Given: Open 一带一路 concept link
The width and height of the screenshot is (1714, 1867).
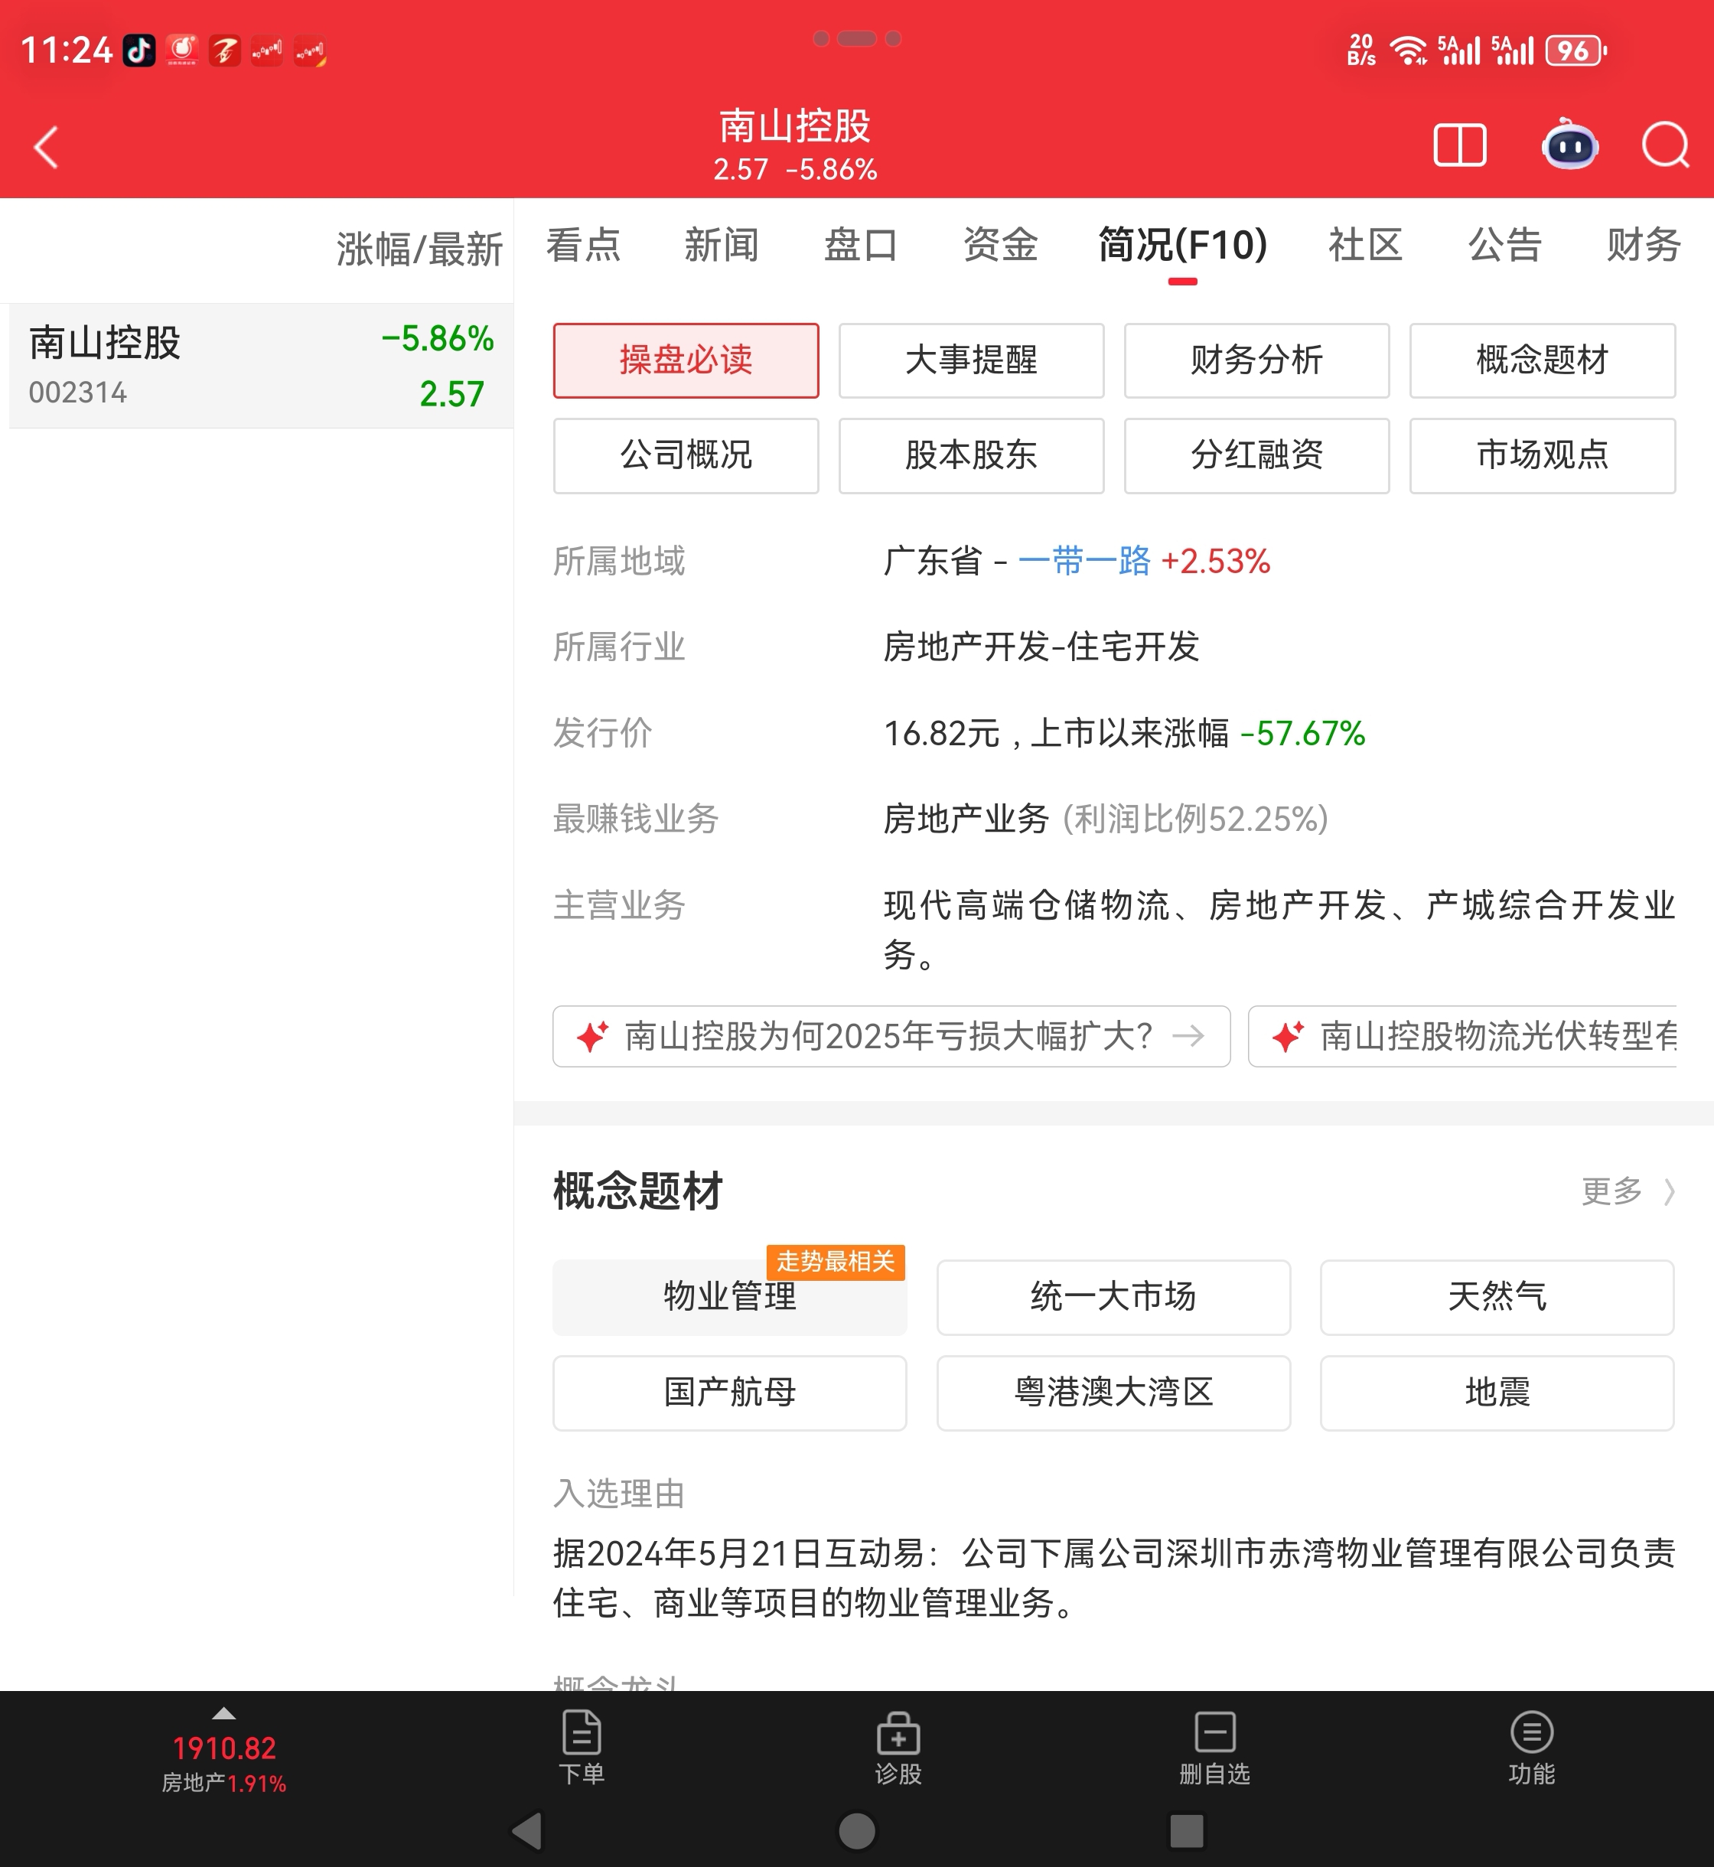Looking at the screenshot, I should pos(1083,561).
